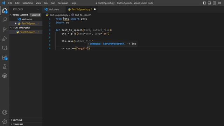224x126 pixels.
Task: Open the File menu
Action: click(x=10, y=3)
